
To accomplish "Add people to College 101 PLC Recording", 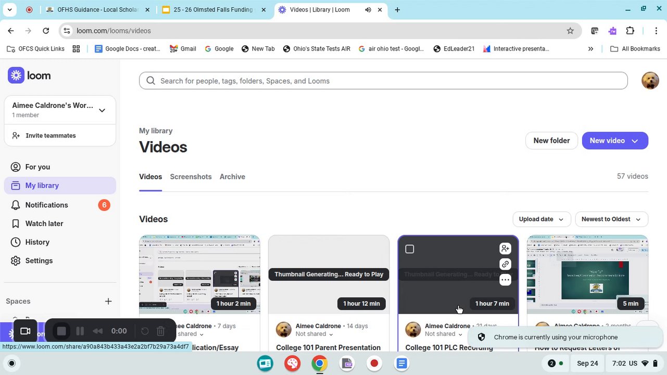I will (x=505, y=248).
